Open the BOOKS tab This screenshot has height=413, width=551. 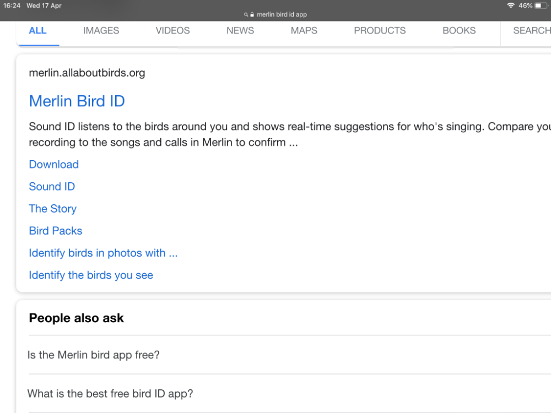point(459,30)
